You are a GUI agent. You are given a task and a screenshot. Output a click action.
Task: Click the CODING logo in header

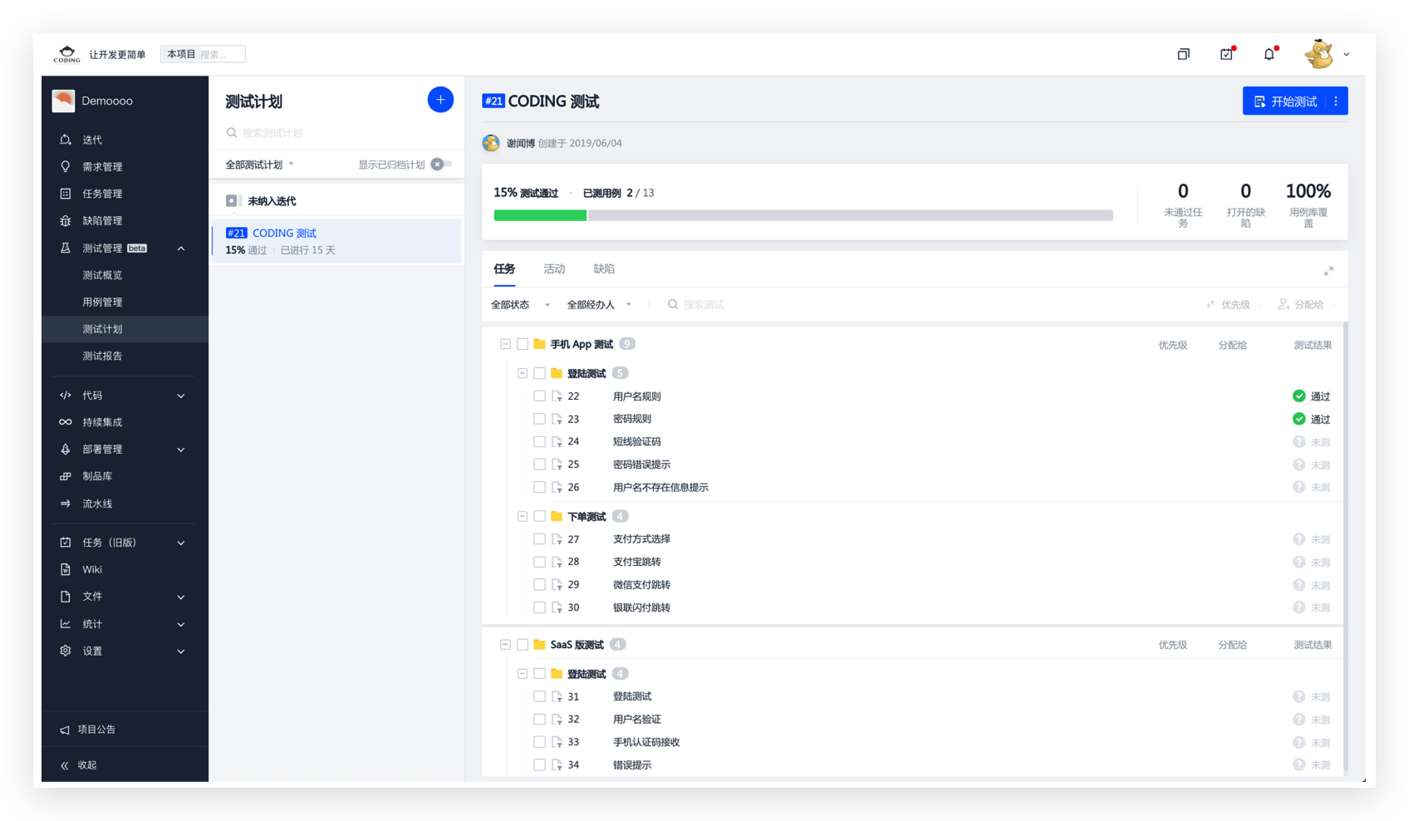tap(66, 54)
